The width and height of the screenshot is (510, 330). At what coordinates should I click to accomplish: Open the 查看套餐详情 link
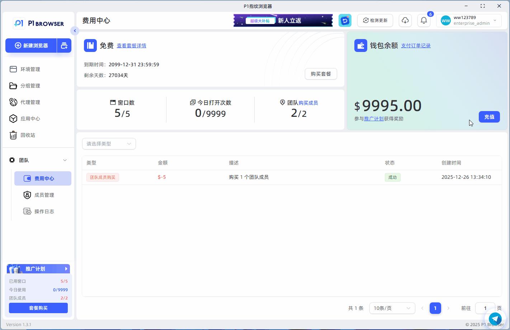click(131, 46)
